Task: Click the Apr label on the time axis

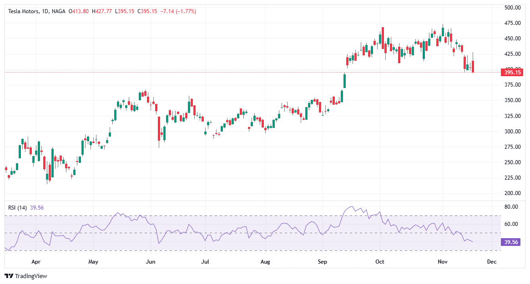Action: [x=36, y=262]
